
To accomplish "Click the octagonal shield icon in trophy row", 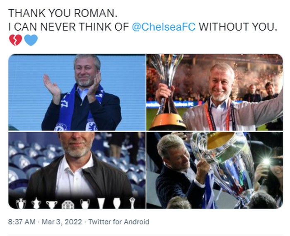I will pyautogui.click(x=68, y=204).
